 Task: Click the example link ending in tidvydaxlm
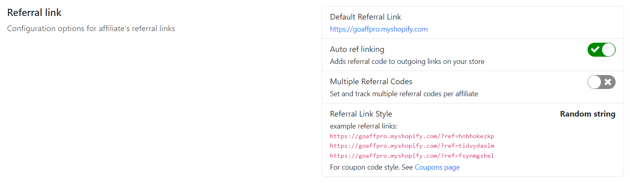click(x=412, y=146)
